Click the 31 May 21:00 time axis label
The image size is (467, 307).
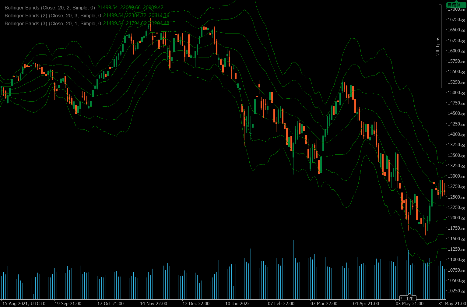pos(452,304)
